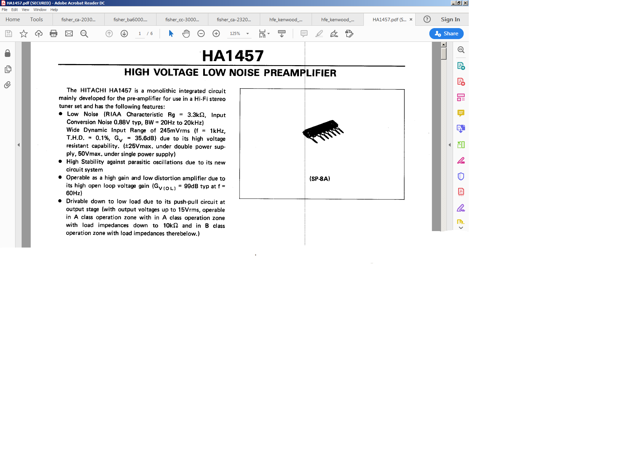Switch to the Home tab
The height and width of the screenshot is (469, 626).
pyautogui.click(x=13, y=20)
